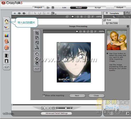The height and width of the screenshot is (119, 131).
Task: Stop the playback
Action: pos(49,108)
